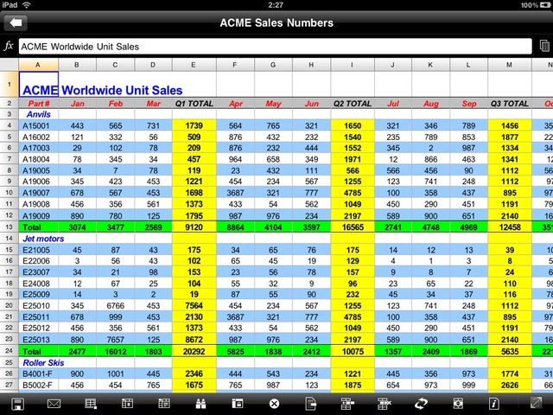Select Q1 total cell 9120

coord(194,227)
